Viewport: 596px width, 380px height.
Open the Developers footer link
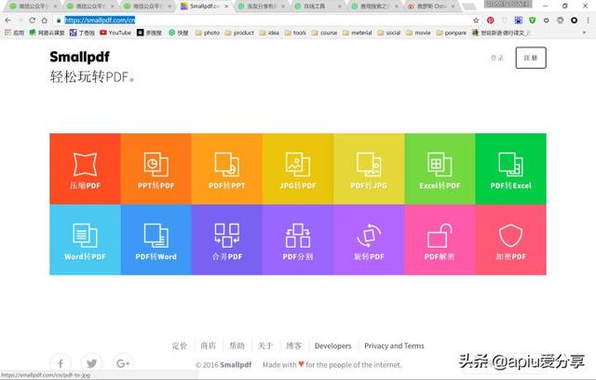click(333, 346)
